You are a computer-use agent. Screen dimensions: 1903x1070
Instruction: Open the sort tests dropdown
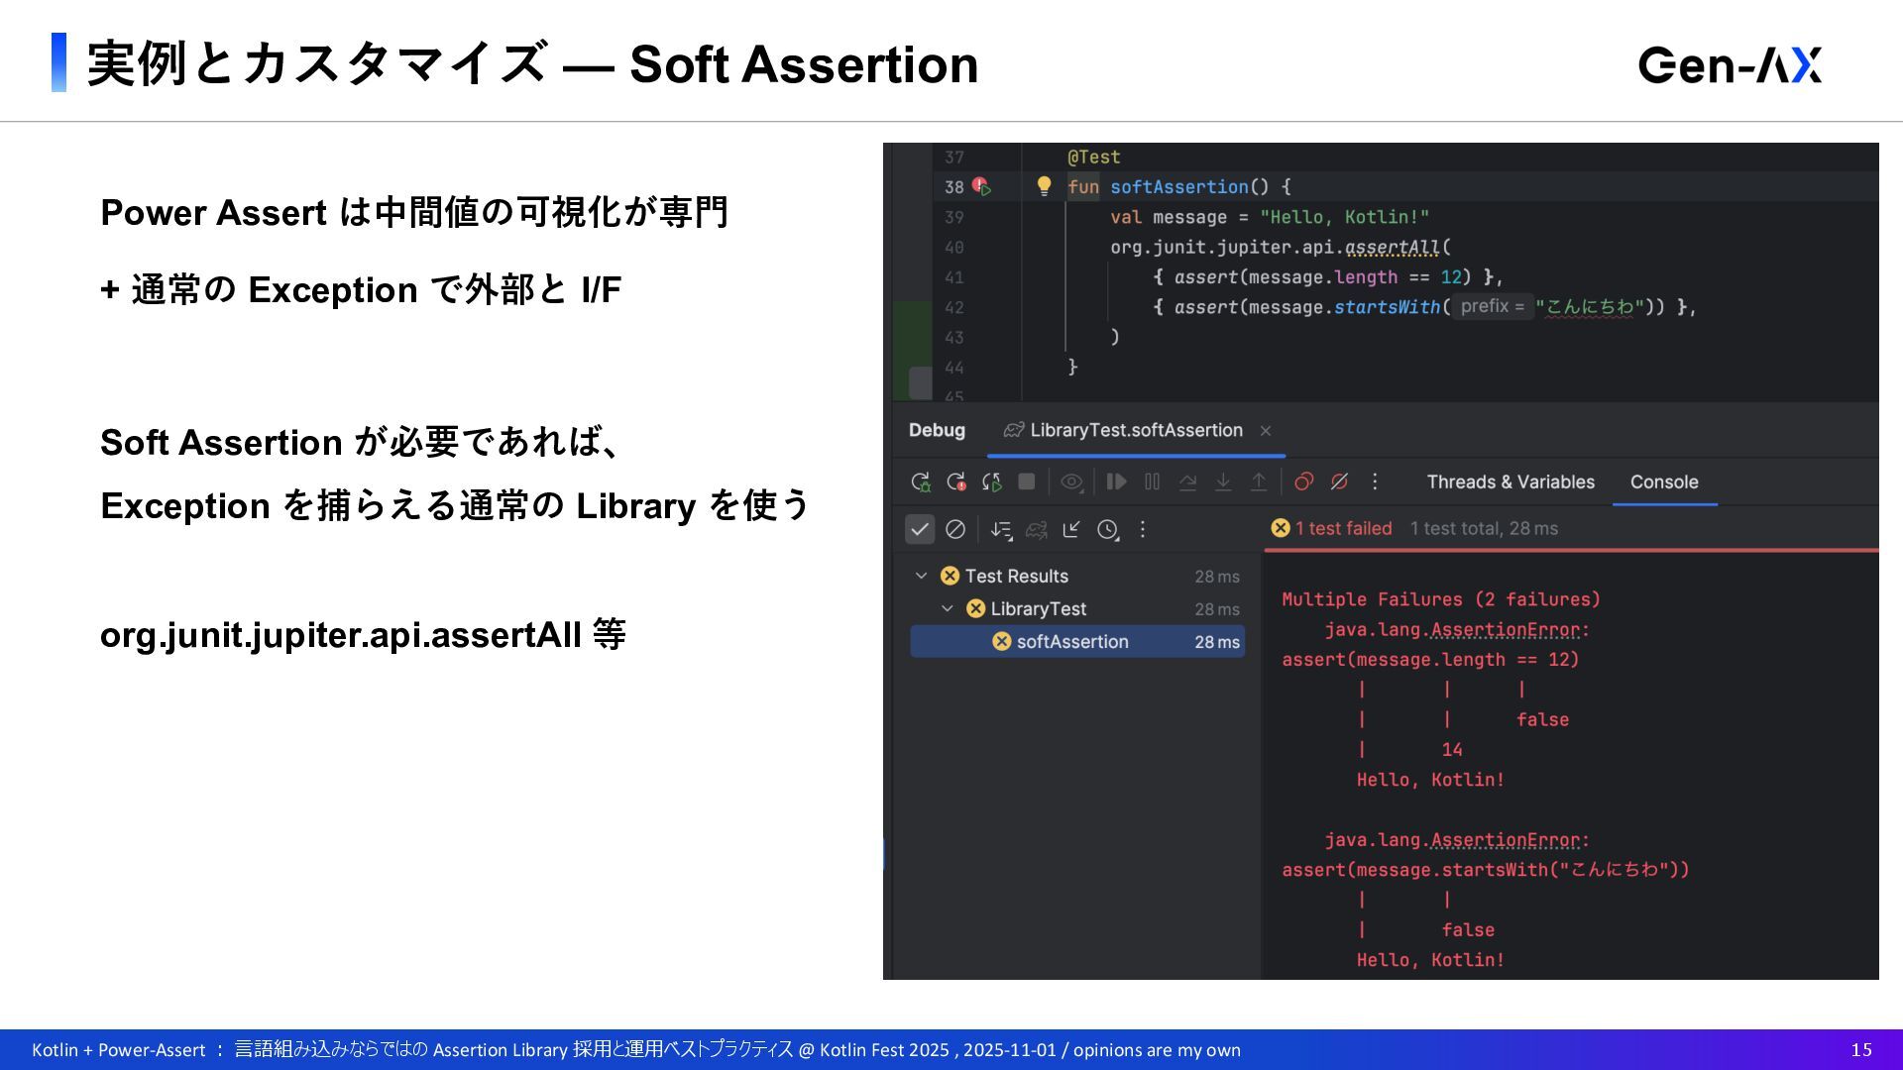point(1001,530)
